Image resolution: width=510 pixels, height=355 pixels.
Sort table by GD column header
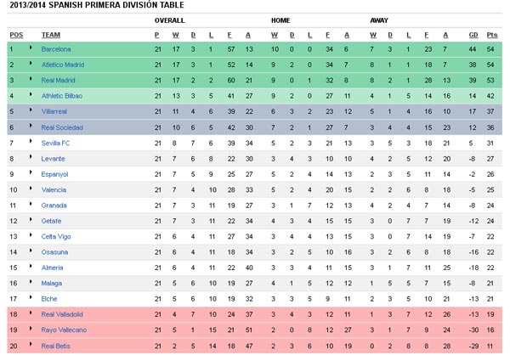(x=473, y=35)
